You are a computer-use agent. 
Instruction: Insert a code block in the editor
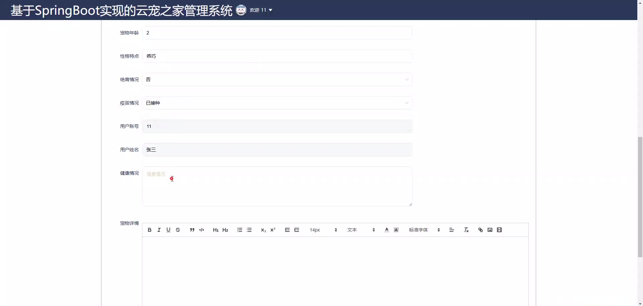coord(202,230)
